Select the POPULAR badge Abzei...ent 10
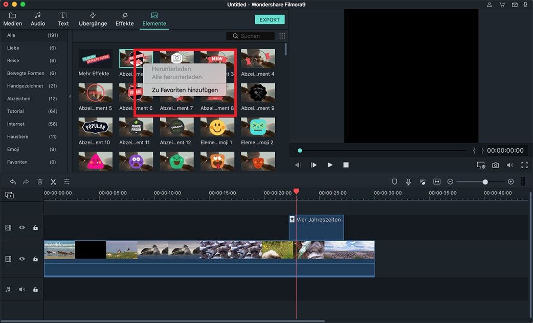533x323 pixels. tap(95, 127)
